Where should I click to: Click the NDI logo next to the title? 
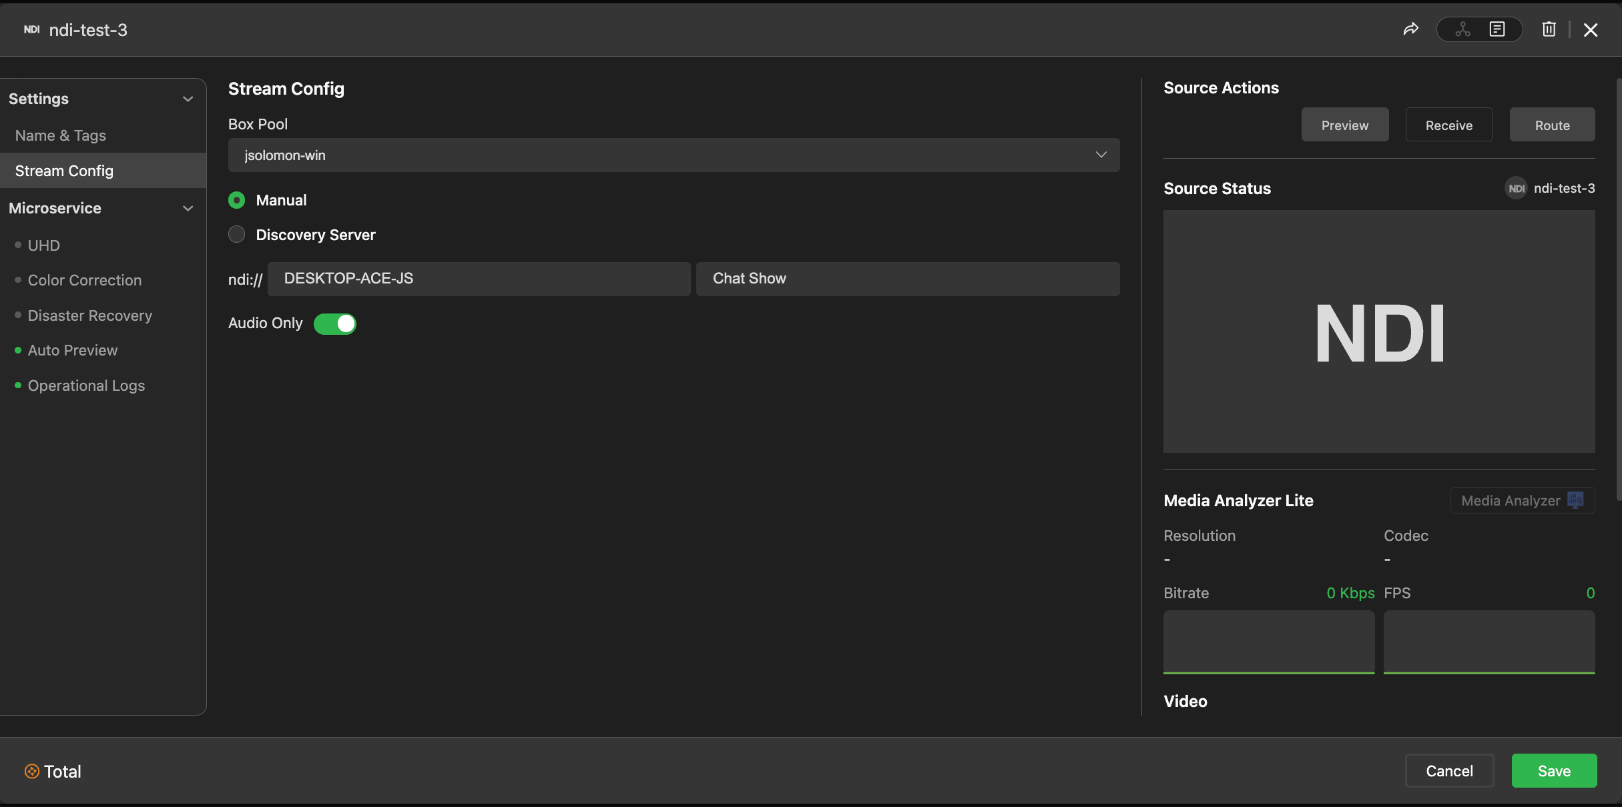31,29
